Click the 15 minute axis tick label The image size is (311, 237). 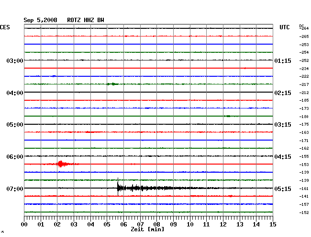(273, 225)
